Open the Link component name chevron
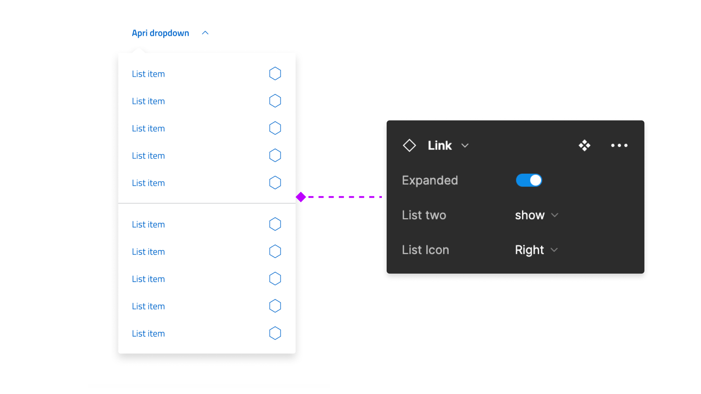Viewport: 701px width, 394px height. pos(465,146)
